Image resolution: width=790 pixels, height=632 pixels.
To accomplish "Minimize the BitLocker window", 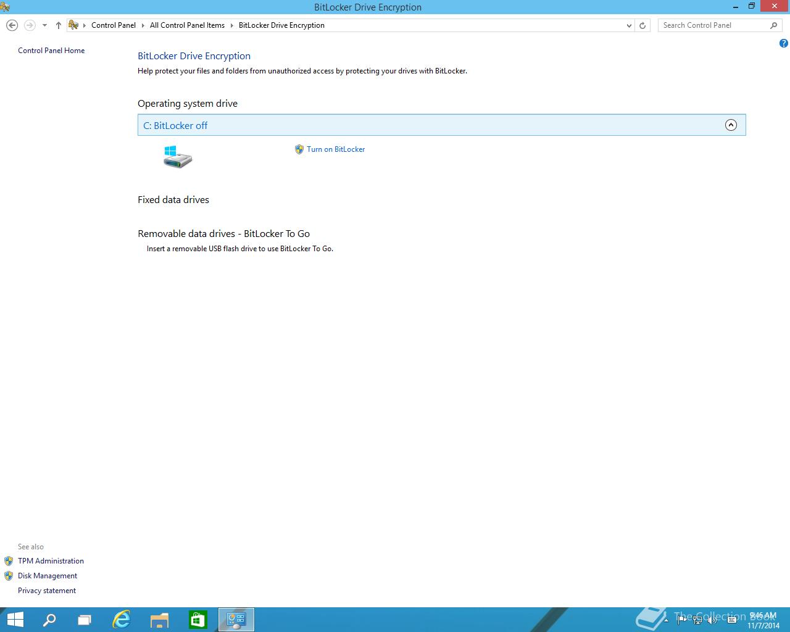I will tap(735, 6).
